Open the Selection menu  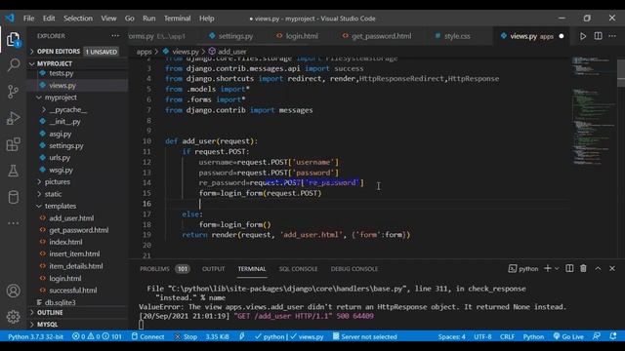[78, 19]
